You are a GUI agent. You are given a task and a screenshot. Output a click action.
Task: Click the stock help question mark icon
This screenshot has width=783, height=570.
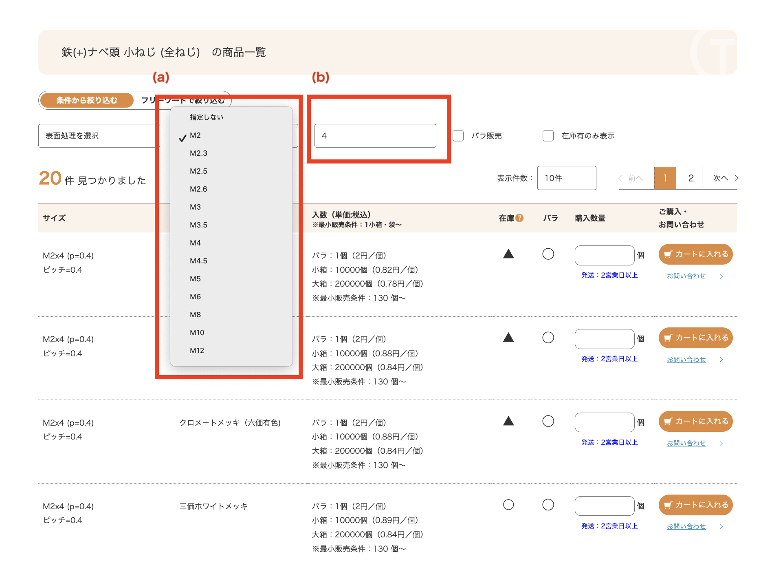(x=519, y=218)
